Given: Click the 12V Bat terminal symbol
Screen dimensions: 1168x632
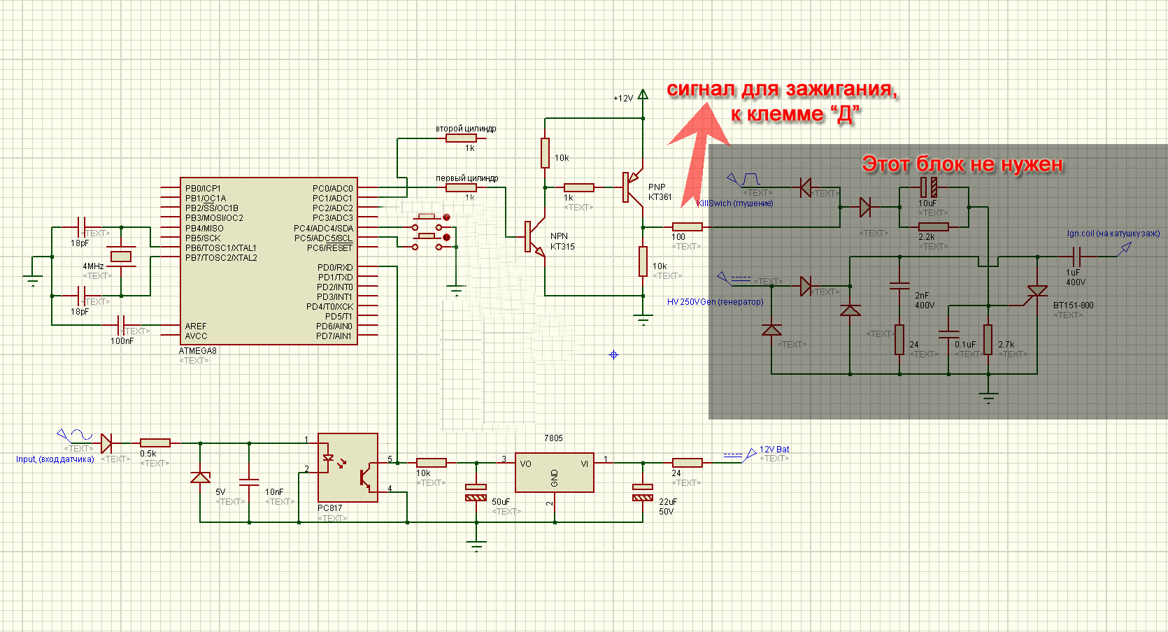Looking at the screenshot, I should (740, 455).
